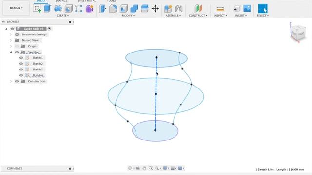Activate the Pan hand tool
The image size is (312, 175).
[x=144, y=168]
